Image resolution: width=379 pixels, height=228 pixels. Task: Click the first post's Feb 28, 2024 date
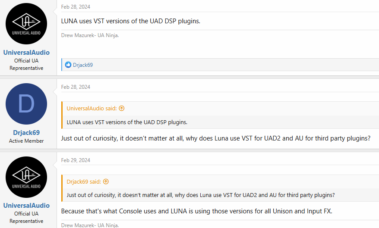point(76,7)
